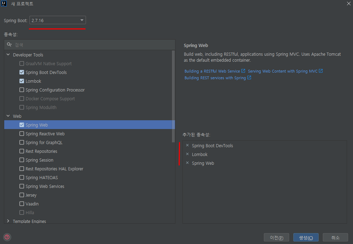Check the Vaadin checkbox

[x=22, y=204]
